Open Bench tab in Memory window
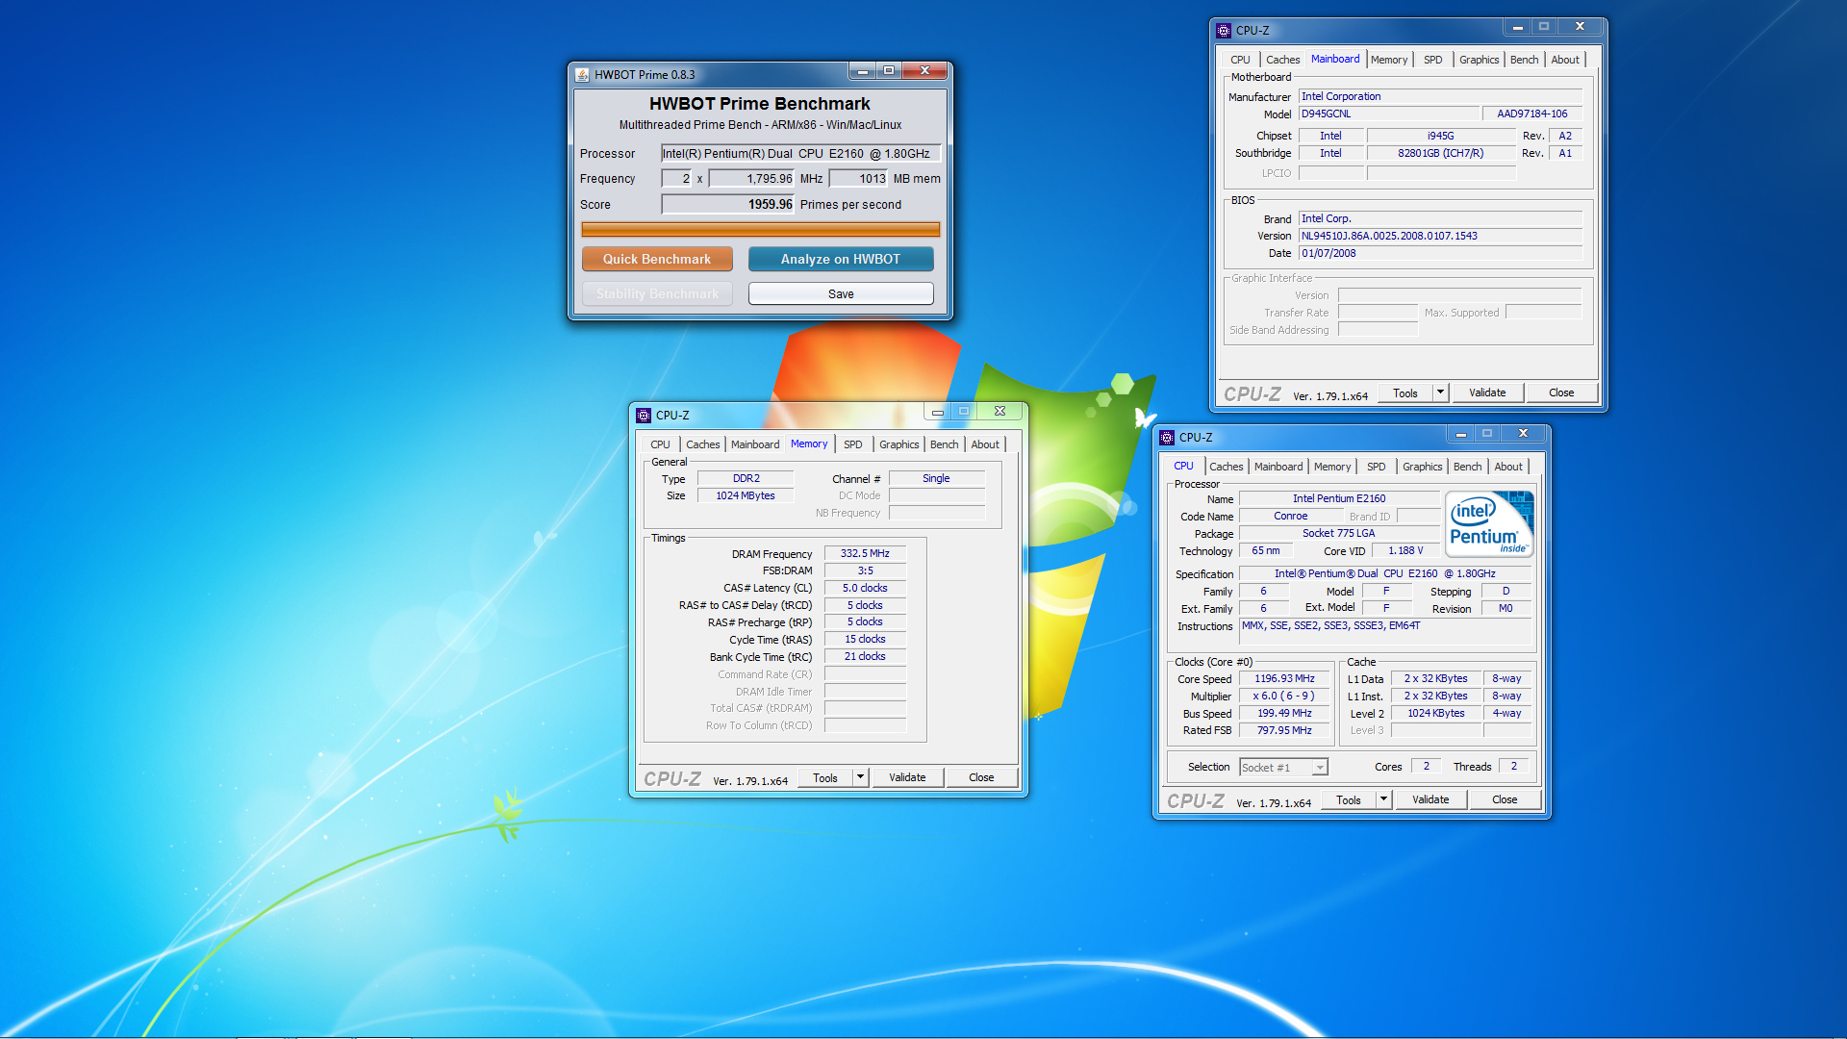Viewport: 1847px width, 1039px height. click(944, 444)
